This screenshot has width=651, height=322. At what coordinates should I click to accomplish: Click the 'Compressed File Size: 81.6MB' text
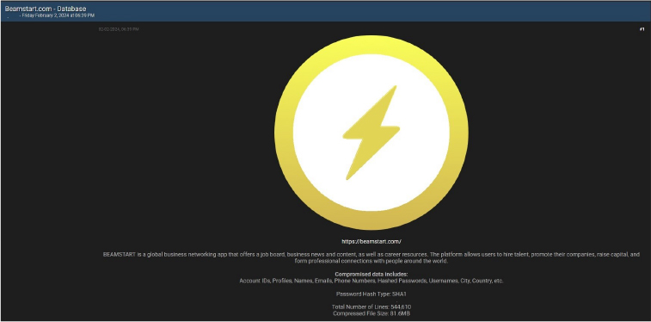tap(372, 313)
